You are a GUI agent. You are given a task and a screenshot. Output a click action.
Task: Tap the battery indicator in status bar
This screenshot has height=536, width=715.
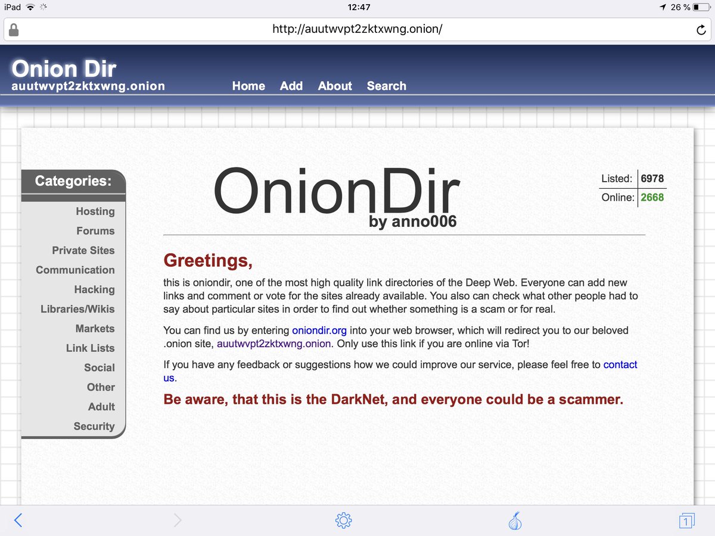(x=701, y=7)
